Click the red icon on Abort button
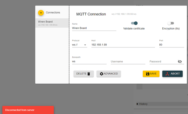Screen dimensions: 188x114 167,74
